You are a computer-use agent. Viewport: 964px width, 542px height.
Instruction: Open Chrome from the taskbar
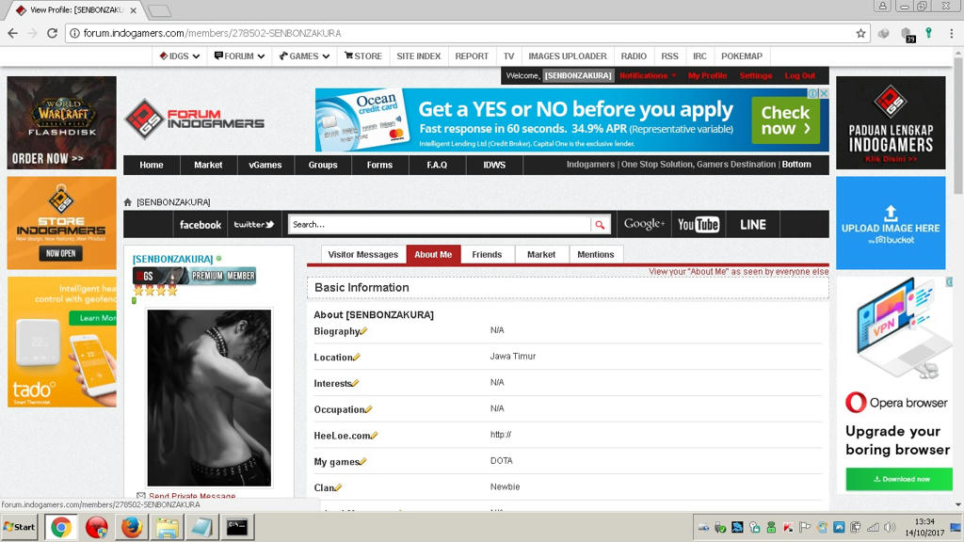(61, 527)
